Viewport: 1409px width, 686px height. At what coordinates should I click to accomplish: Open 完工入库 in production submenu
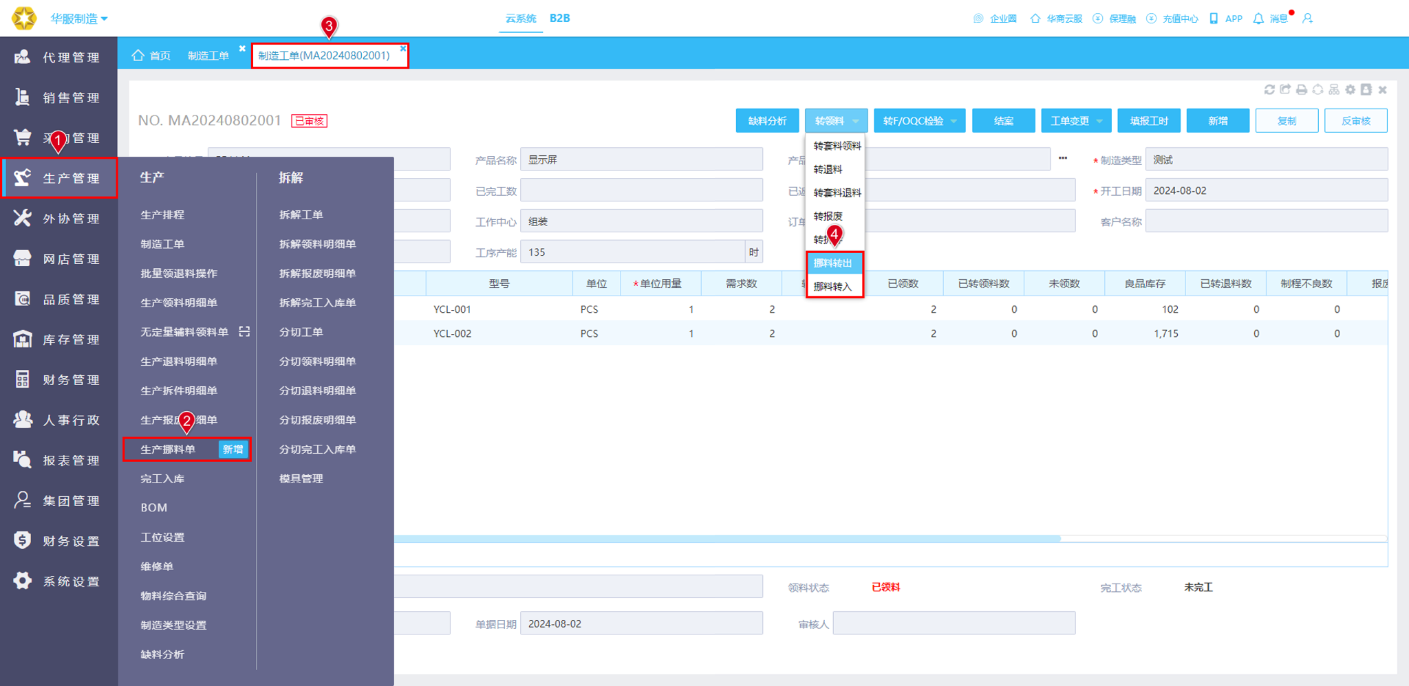point(162,478)
